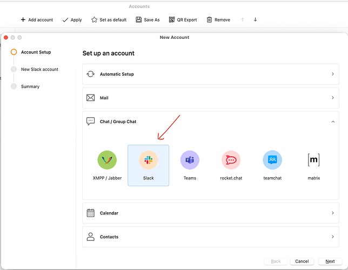This screenshot has height=270, width=348.
Task: Expand the Automatic Setup section chevron
Action: coord(333,74)
